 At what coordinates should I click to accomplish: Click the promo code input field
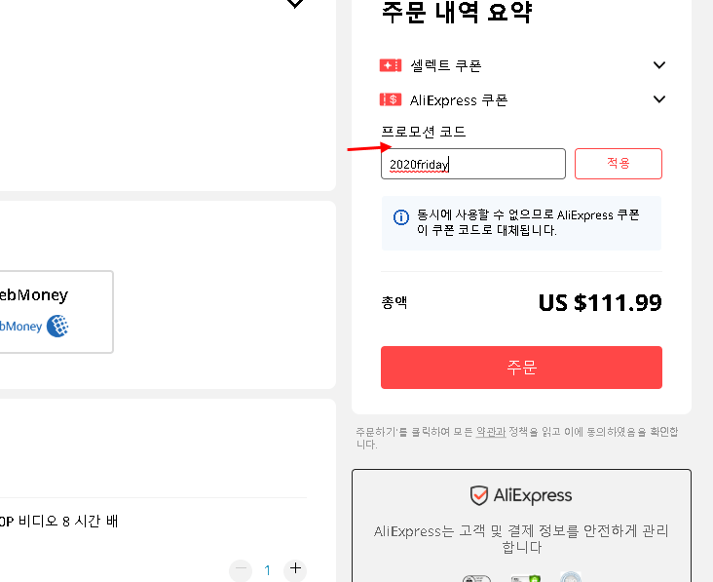click(473, 164)
